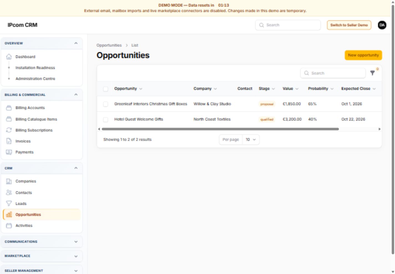
Task: Click the Invoices document icon
Action: 9,141
